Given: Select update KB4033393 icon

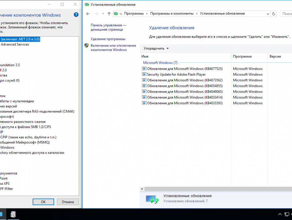Looking at the screenshot, I should tap(144, 103).
